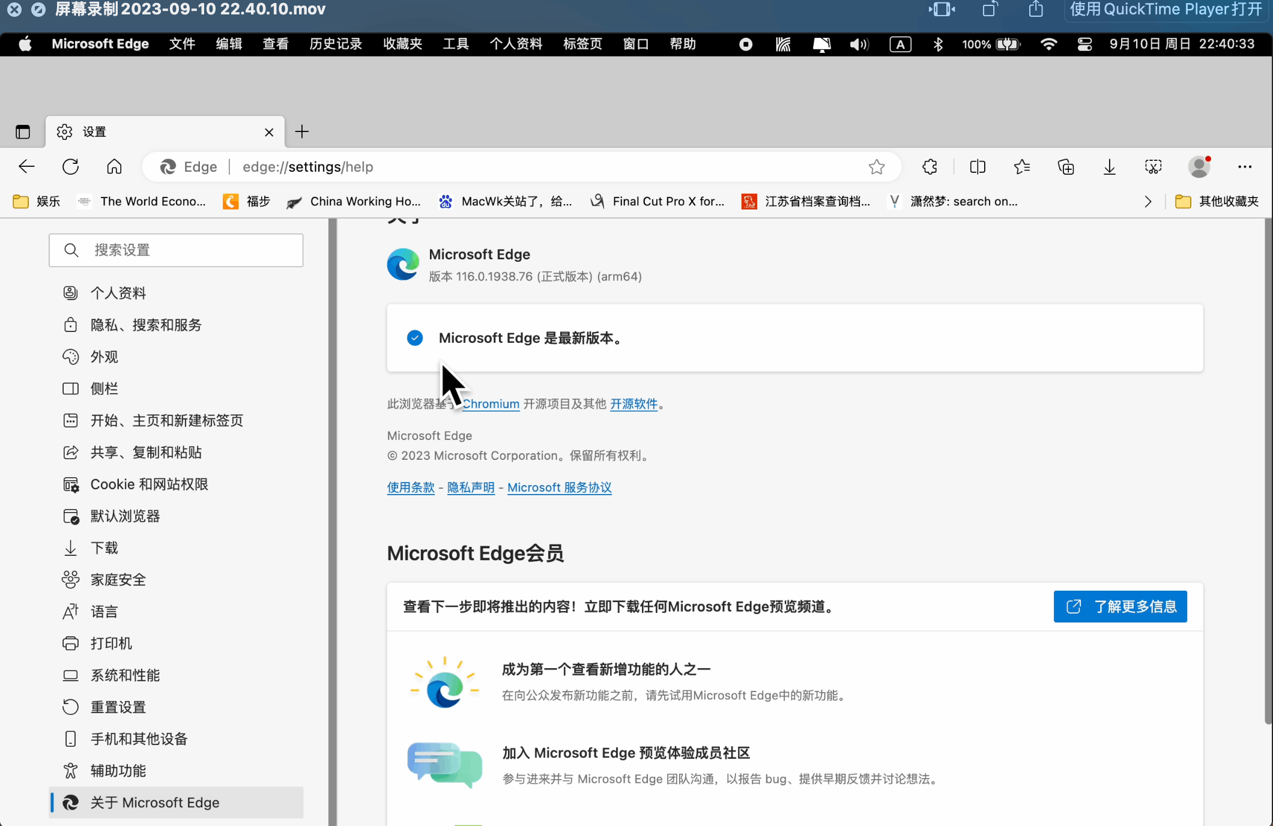The height and width of the screenshot is (826, 1273).
Task: Open the Downloads arrow icon in toolbar
Action: coord(1110,167)
